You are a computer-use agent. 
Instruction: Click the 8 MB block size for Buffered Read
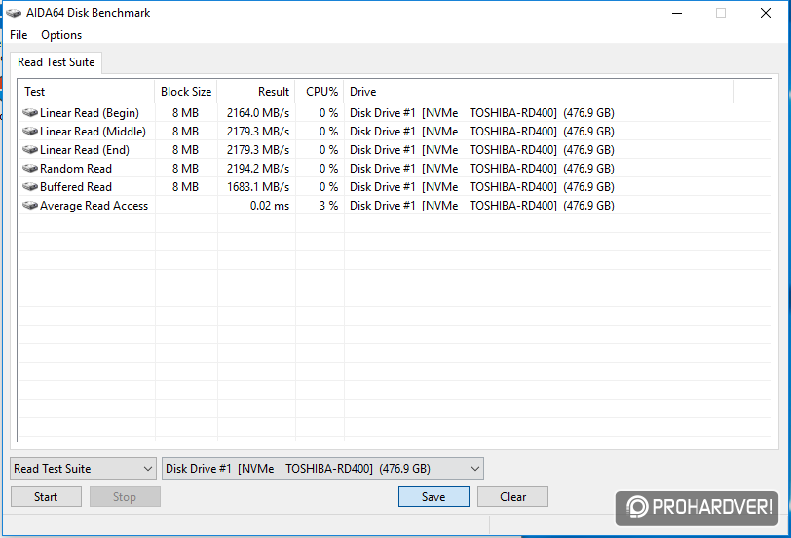pyautogui.click(x=185, y=187)
